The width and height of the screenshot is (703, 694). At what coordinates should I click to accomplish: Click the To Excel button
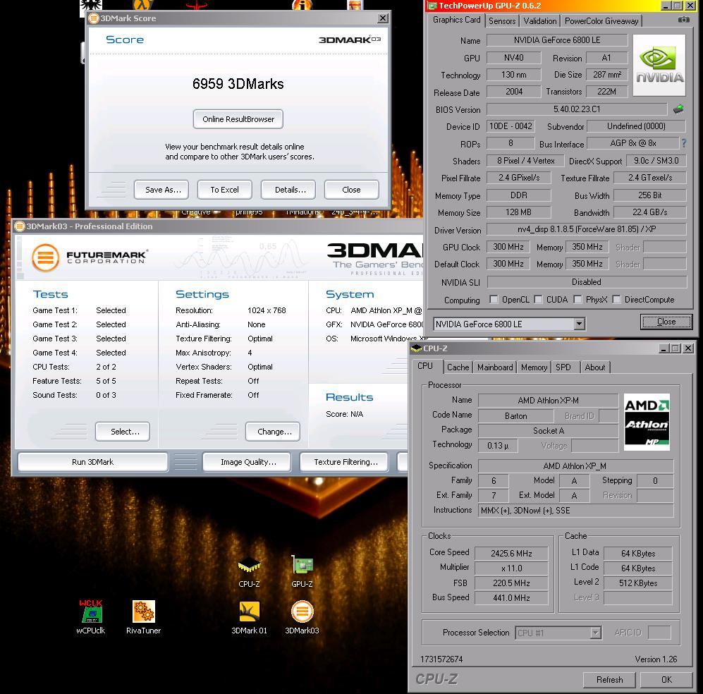coord(225,190)
